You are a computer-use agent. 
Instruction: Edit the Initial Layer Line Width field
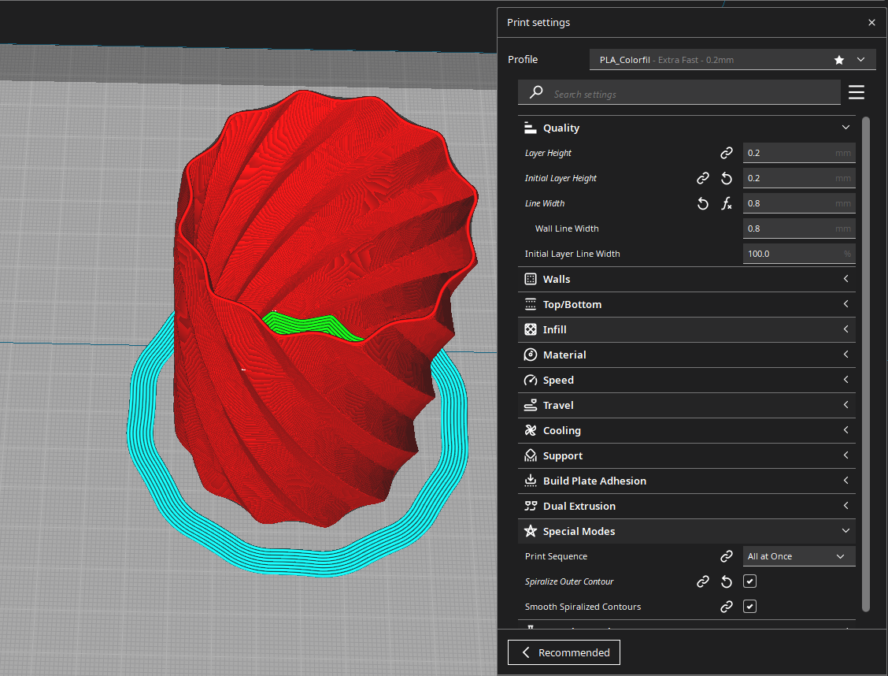tap(798, 254)
